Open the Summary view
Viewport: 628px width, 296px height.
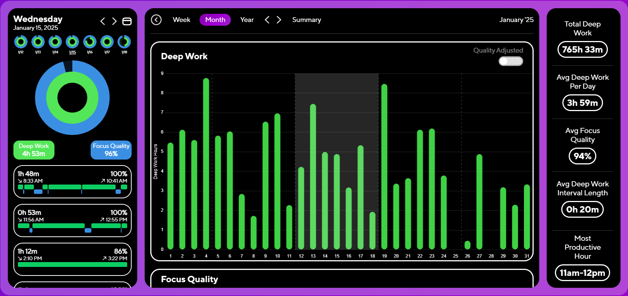(x=306, y=20)
